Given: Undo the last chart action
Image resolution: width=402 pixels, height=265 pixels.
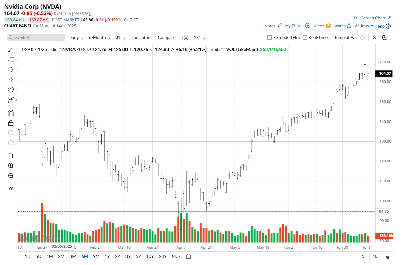Looking at the screenshot, I should pos(11,133).
